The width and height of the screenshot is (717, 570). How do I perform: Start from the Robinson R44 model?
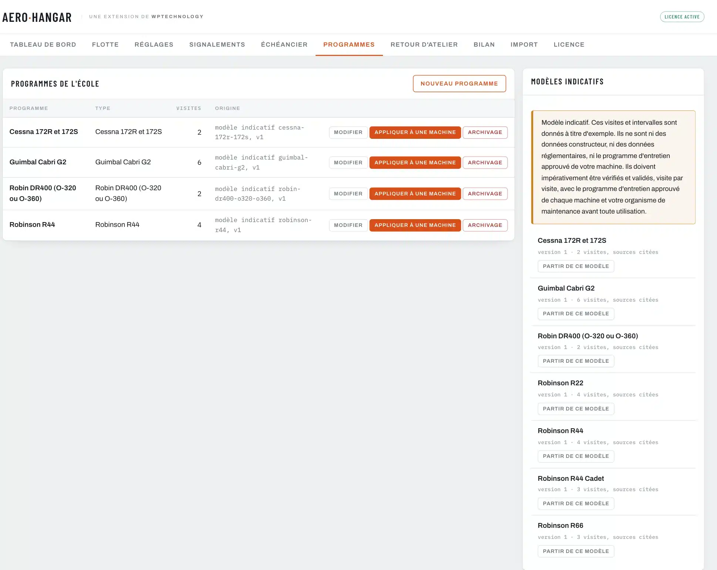576,456
